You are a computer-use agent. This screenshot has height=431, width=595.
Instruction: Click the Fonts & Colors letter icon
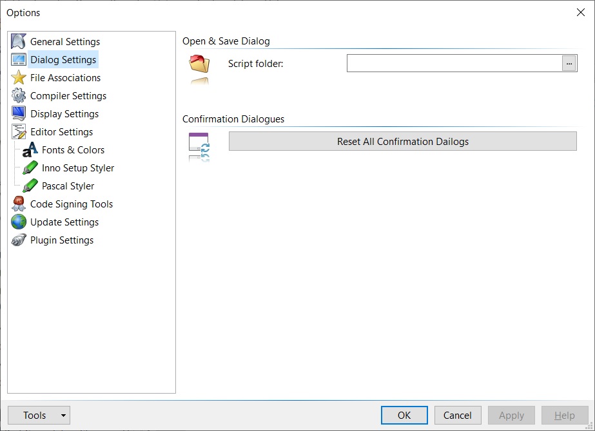click(x=30, y=149)
